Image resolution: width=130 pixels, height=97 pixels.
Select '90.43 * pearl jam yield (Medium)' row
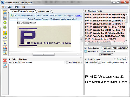[x=105, y=27]
